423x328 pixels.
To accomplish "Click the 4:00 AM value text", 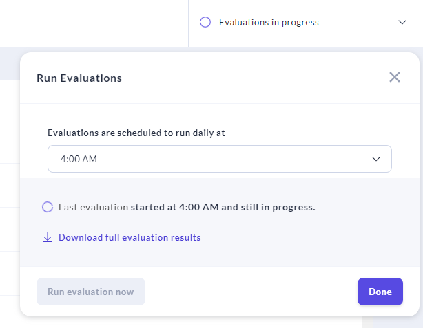I will point(79,159).
